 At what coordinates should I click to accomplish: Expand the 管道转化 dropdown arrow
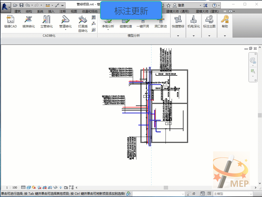tap(65, 30)
